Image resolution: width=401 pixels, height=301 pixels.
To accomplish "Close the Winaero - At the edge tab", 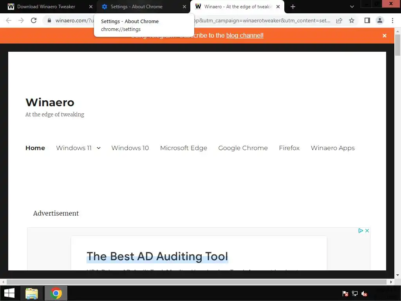I will coord(278,7).
